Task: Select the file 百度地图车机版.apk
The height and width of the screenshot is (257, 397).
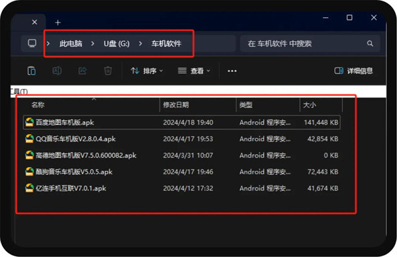Action: tap(181, 123)
